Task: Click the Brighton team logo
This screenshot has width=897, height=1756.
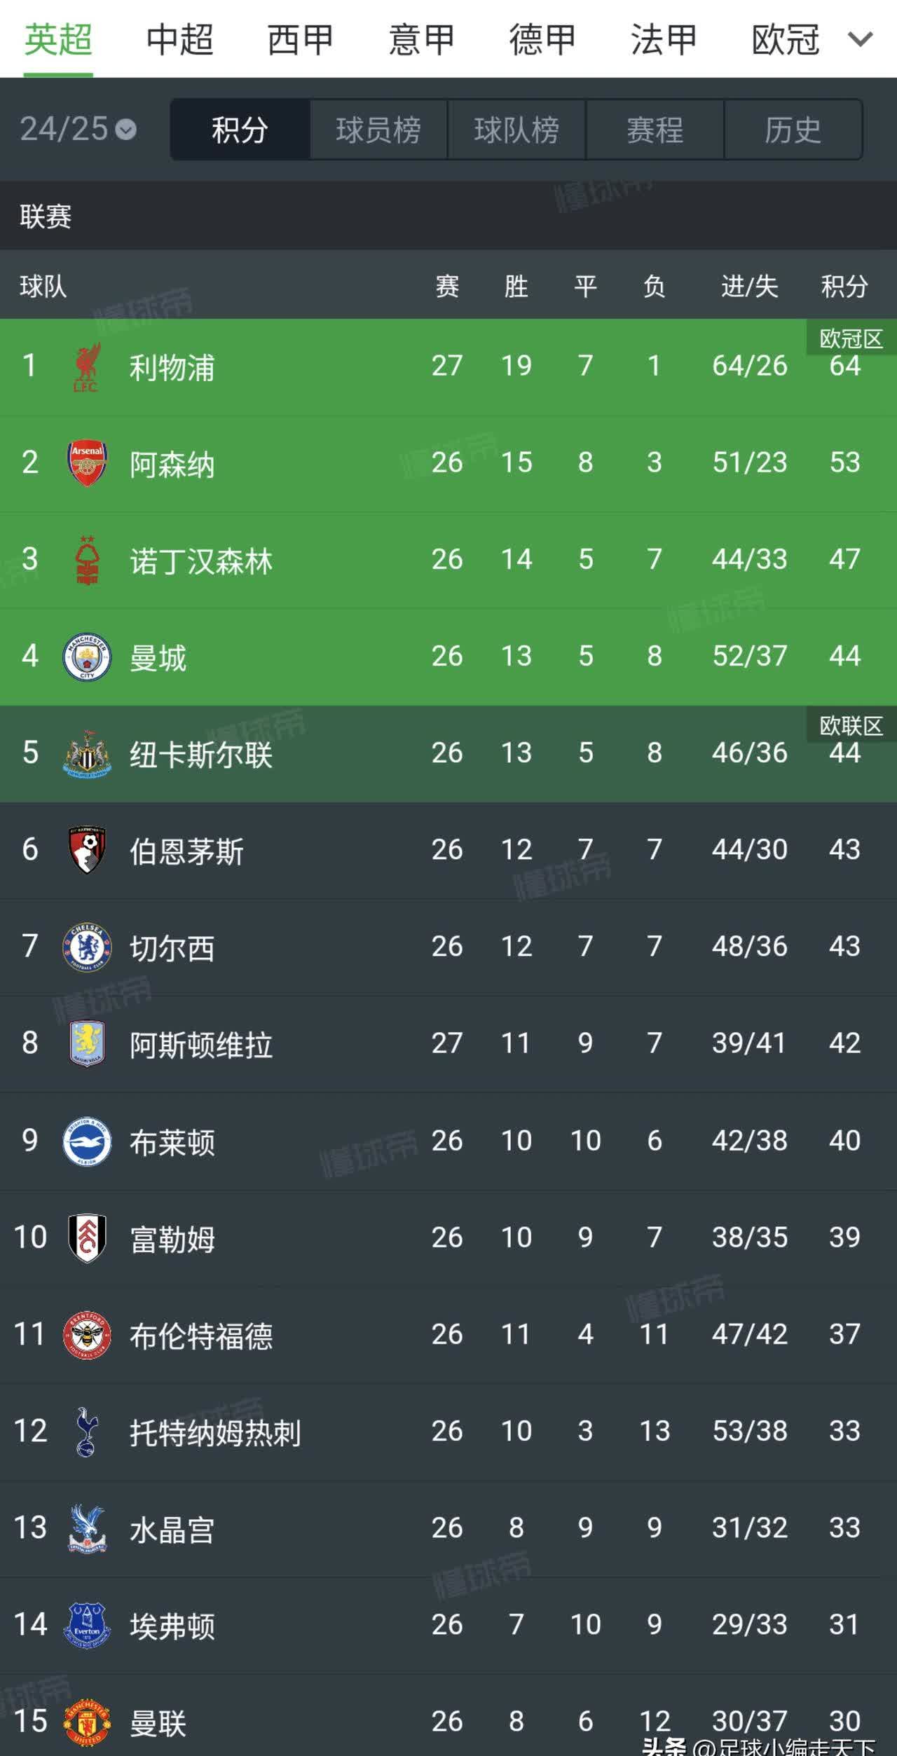Action: [87, 1141]
